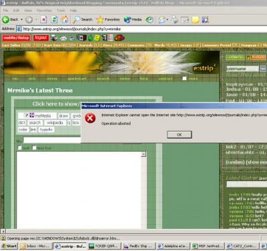
Task: Click the red ladybug icon in e:strip bar
Action: 119,37
